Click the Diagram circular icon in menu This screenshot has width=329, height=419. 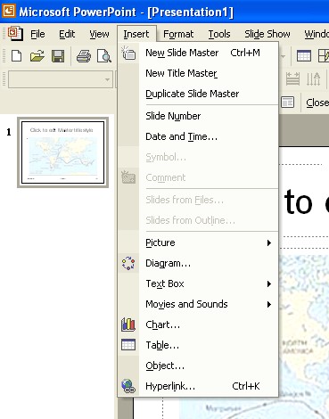[128, 263]
